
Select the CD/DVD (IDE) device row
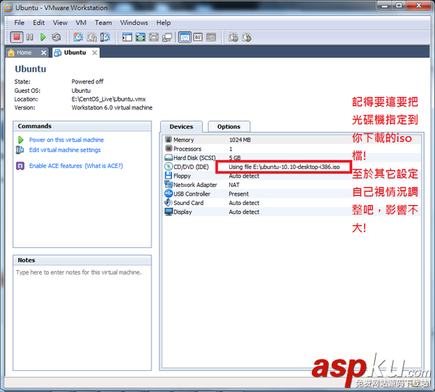click(x=292, y=167)
